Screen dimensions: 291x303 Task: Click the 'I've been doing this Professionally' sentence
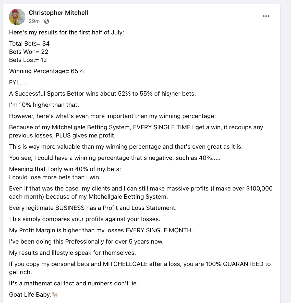[x=86, y=242]
